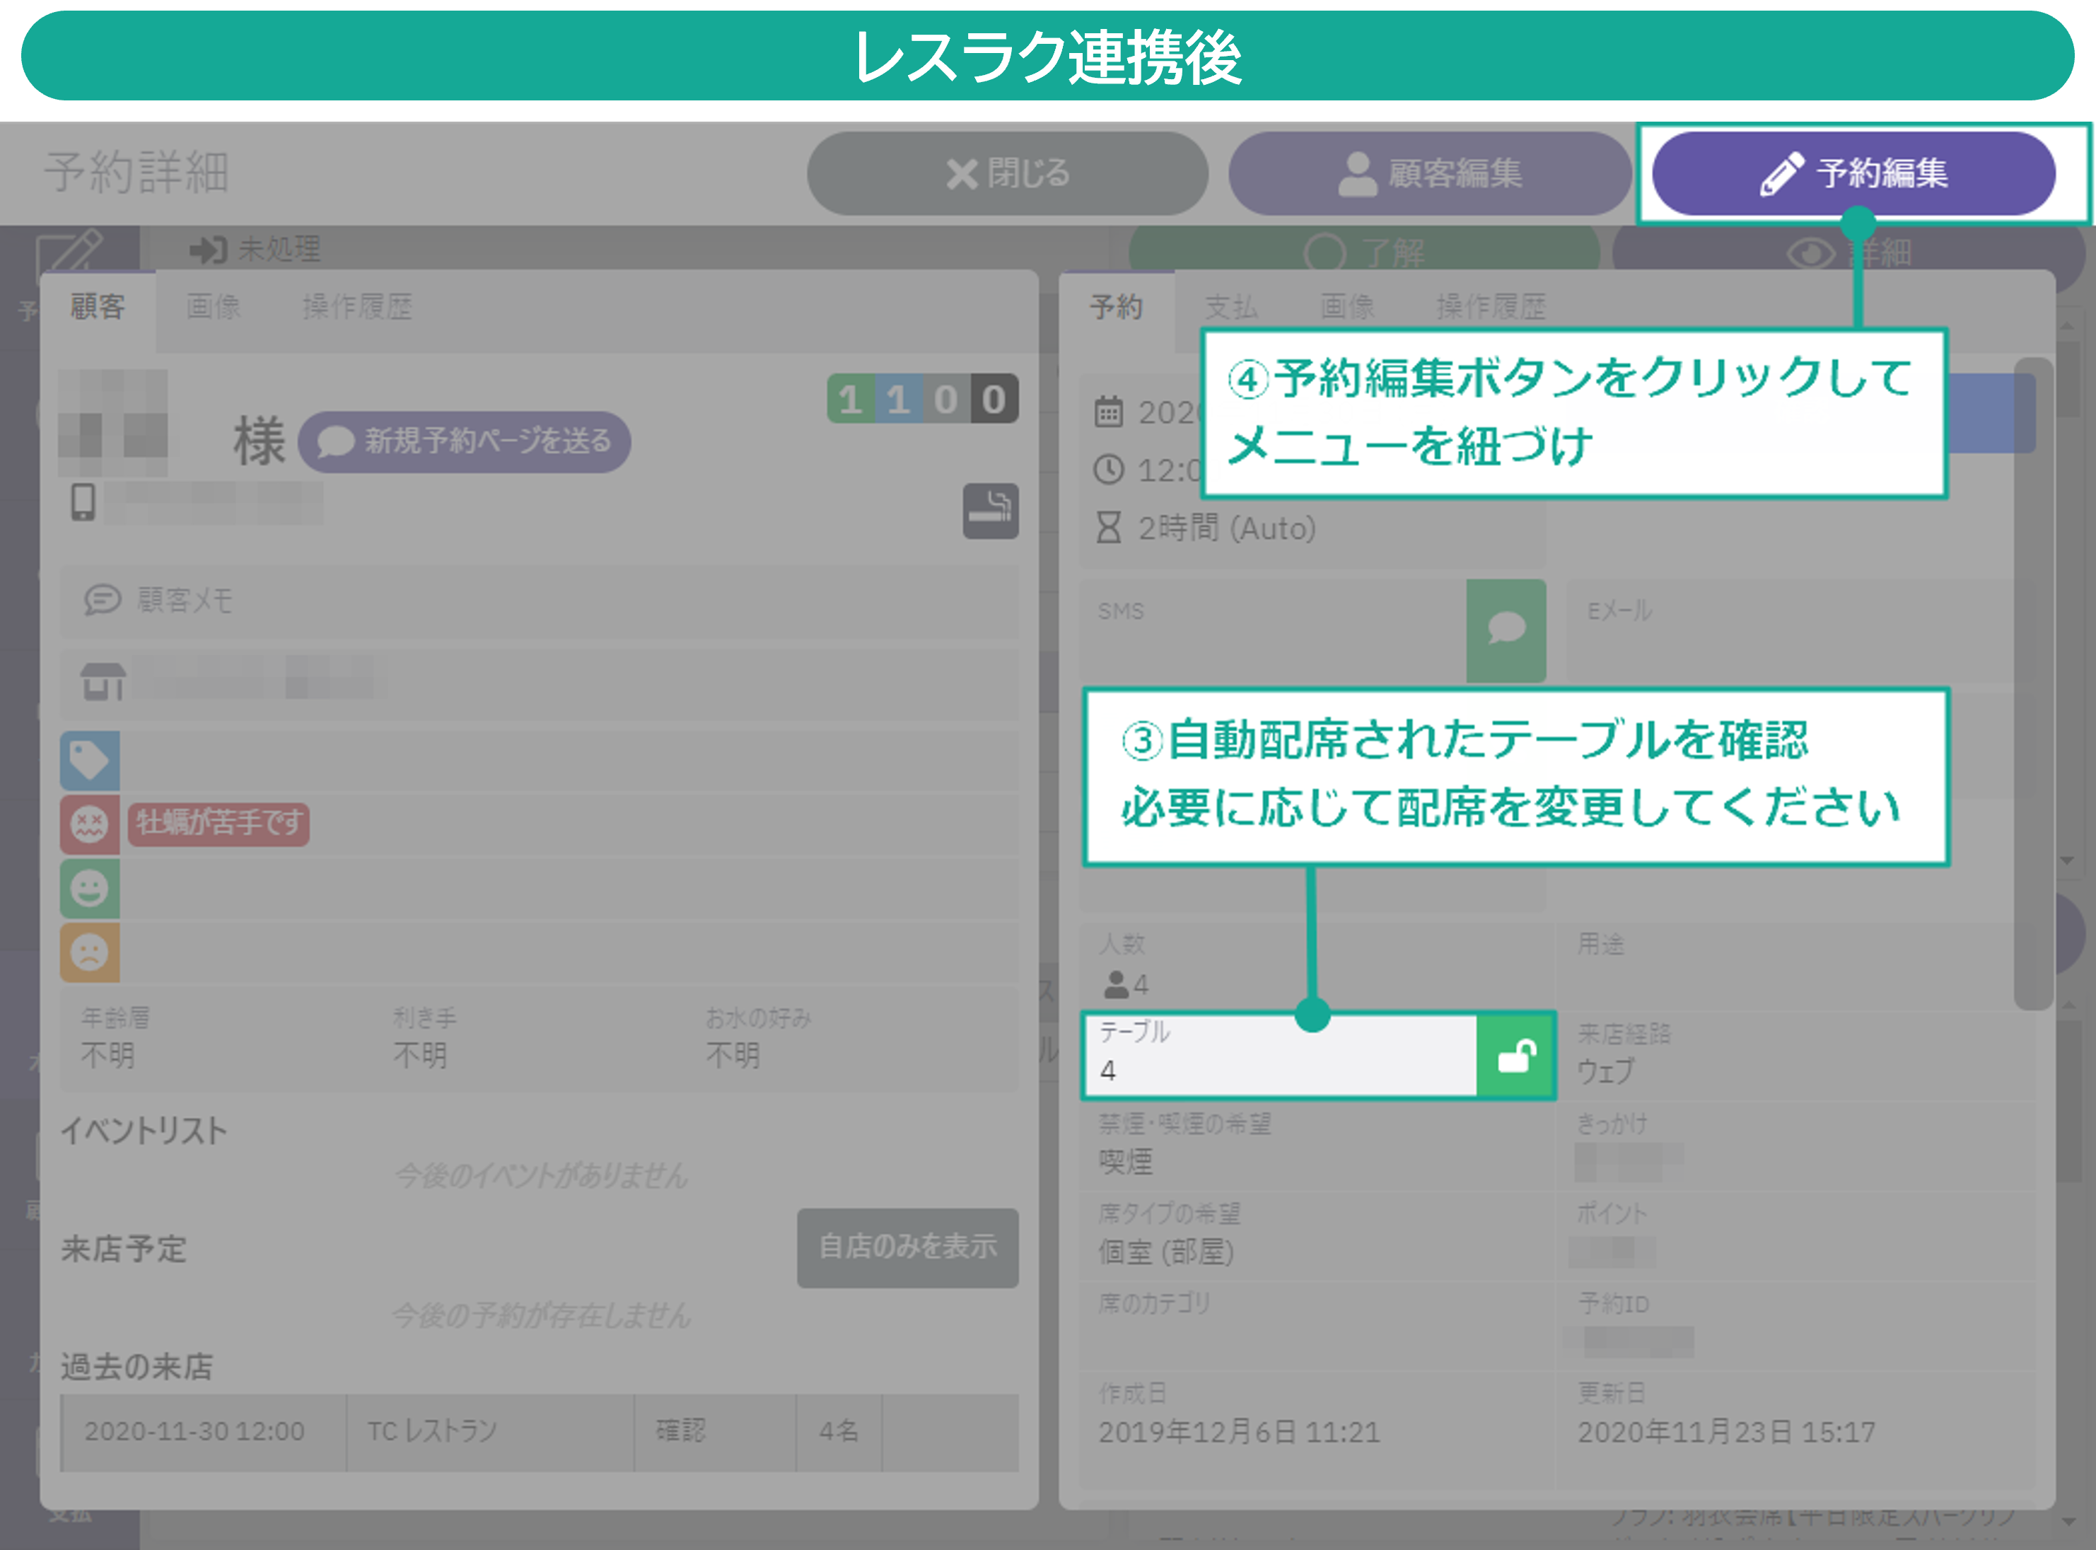This screenshot has width=2096, height=1550.
Task: Click the smoking preference icon
Action: click(990, 511)
